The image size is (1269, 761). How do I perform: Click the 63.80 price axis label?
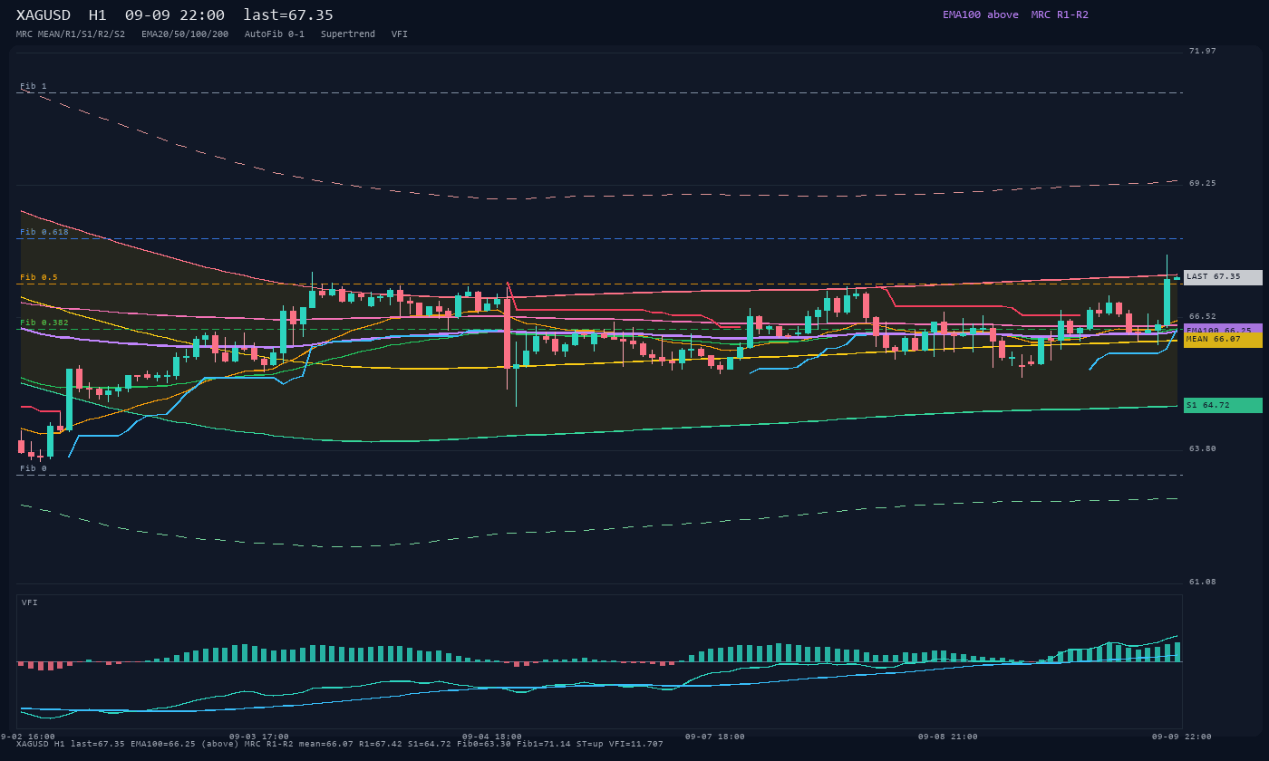click(1203, 449)
